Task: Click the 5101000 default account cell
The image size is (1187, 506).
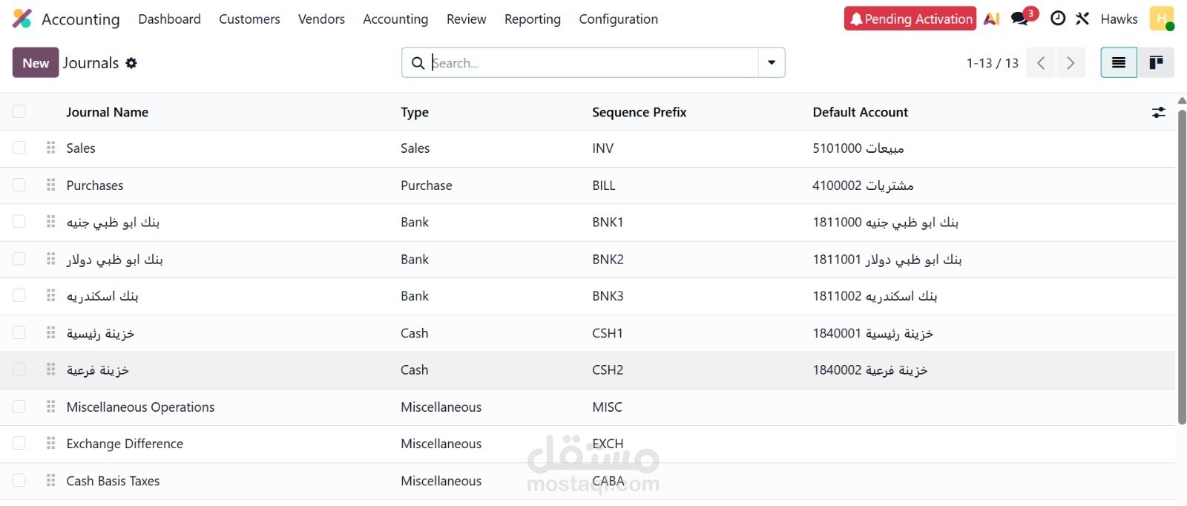Action: click(858, 148)
